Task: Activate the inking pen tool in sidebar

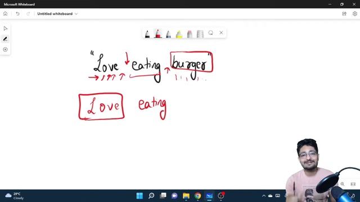Action: (5, 39)
